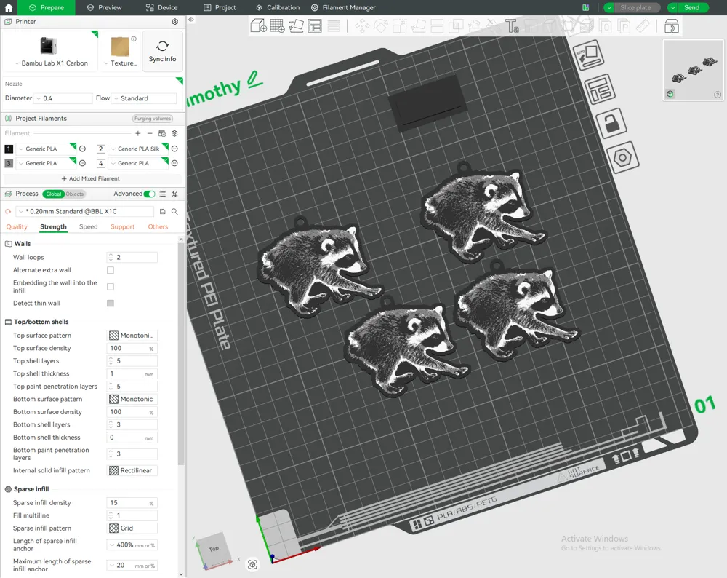Auto orient objects toolbar icon
Viewport: 727px width, 578px height.
297,25
